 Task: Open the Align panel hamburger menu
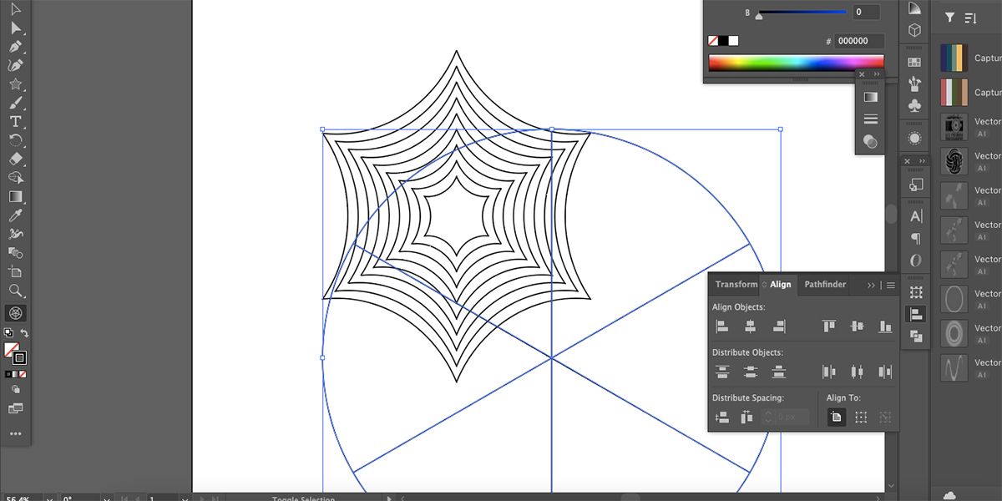pyautogui.click(x=891, y=286)
